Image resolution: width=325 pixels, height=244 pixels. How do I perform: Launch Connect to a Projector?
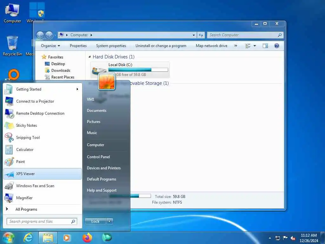point(43,101)
